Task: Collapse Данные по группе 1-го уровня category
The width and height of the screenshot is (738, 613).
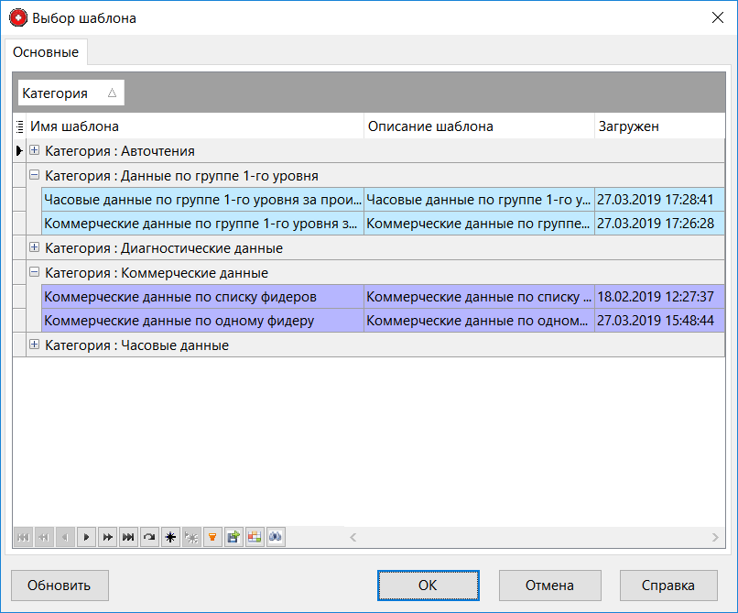Action: 35,175
